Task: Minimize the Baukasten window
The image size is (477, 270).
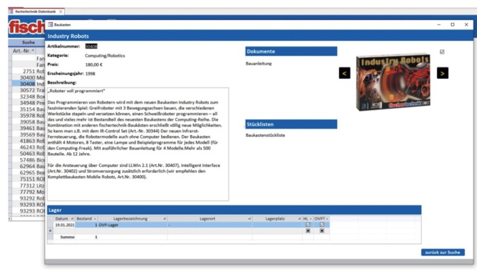Action: (439, 25)
